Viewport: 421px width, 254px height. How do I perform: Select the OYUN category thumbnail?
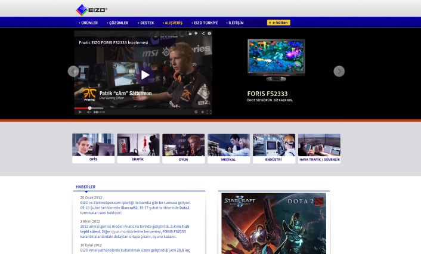(x=183, y=148)
